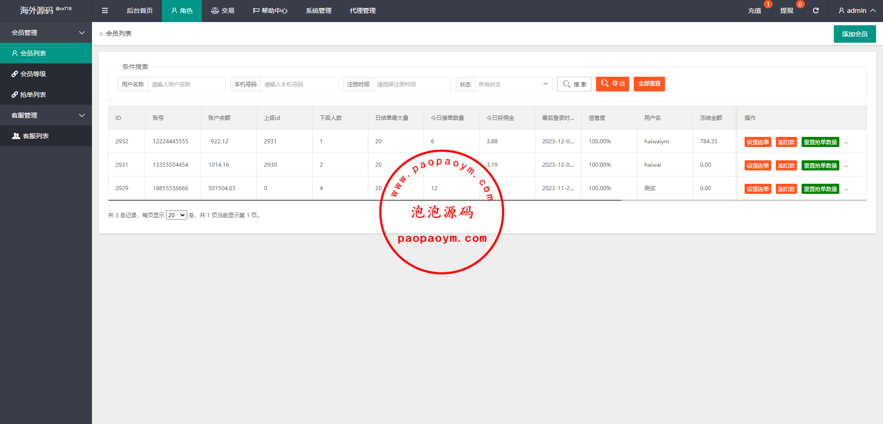Open the 提现 notifications with badge 0
883x424 pixels.
pos(786,11)
